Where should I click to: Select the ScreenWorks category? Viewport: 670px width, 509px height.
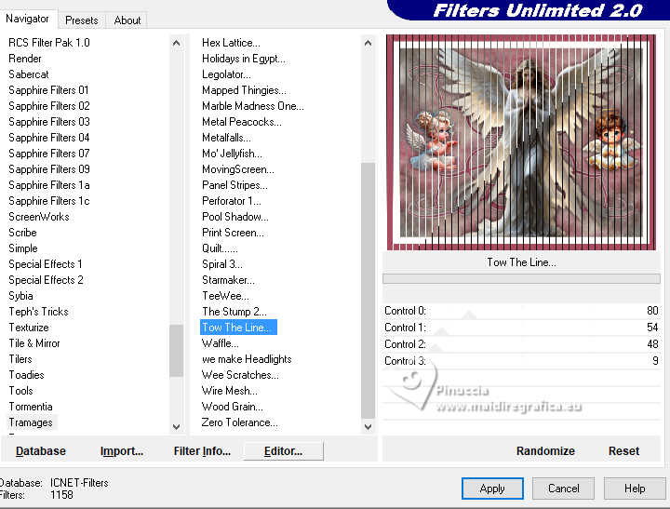pyautogui.click(x=39, y=217)
